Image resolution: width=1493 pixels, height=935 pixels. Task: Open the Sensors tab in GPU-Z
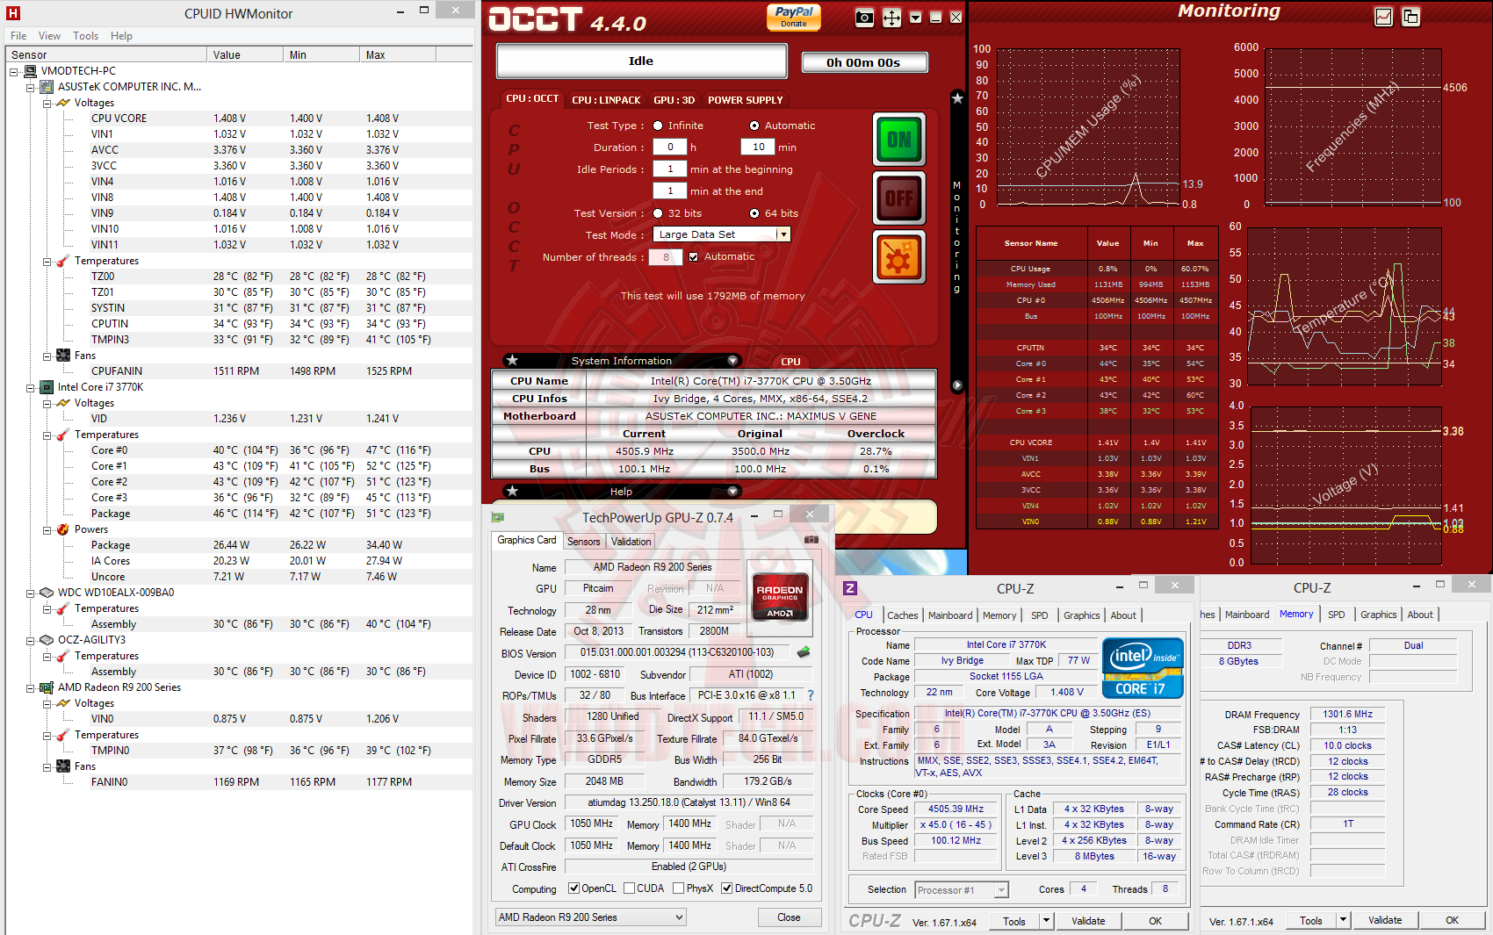click(x=584, y=542)
